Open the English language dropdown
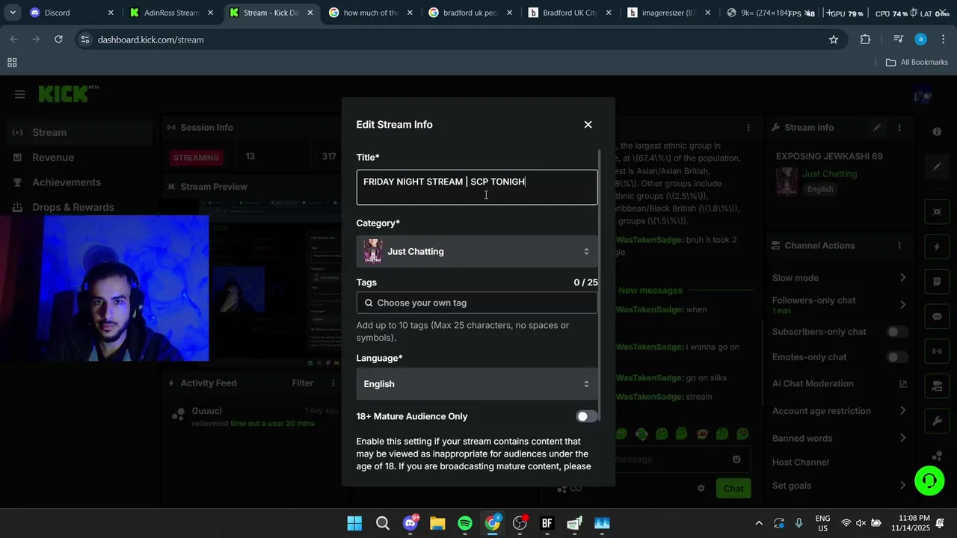This screenshot has width=957, height=538. [477, 384]
